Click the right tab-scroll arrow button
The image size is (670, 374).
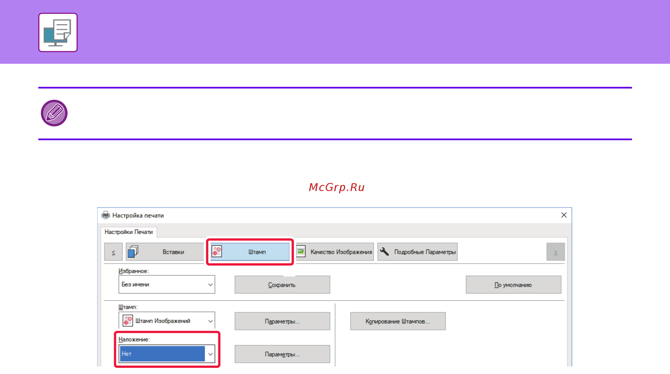tap(555, 252)
